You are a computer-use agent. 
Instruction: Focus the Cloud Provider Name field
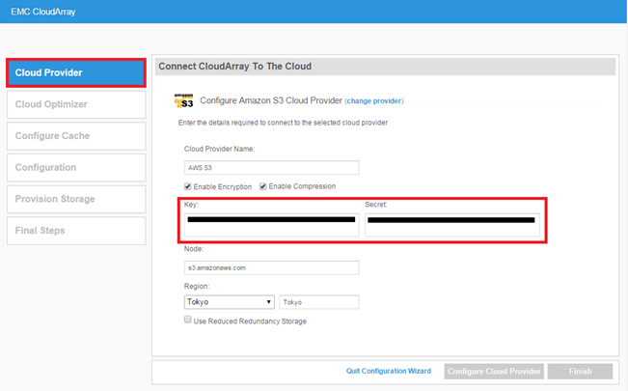[x=271, y=168]
